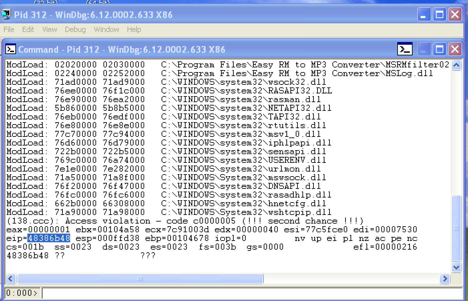Click the register text "eax=00000001"
Screen dimensions: 468x301
38,230
